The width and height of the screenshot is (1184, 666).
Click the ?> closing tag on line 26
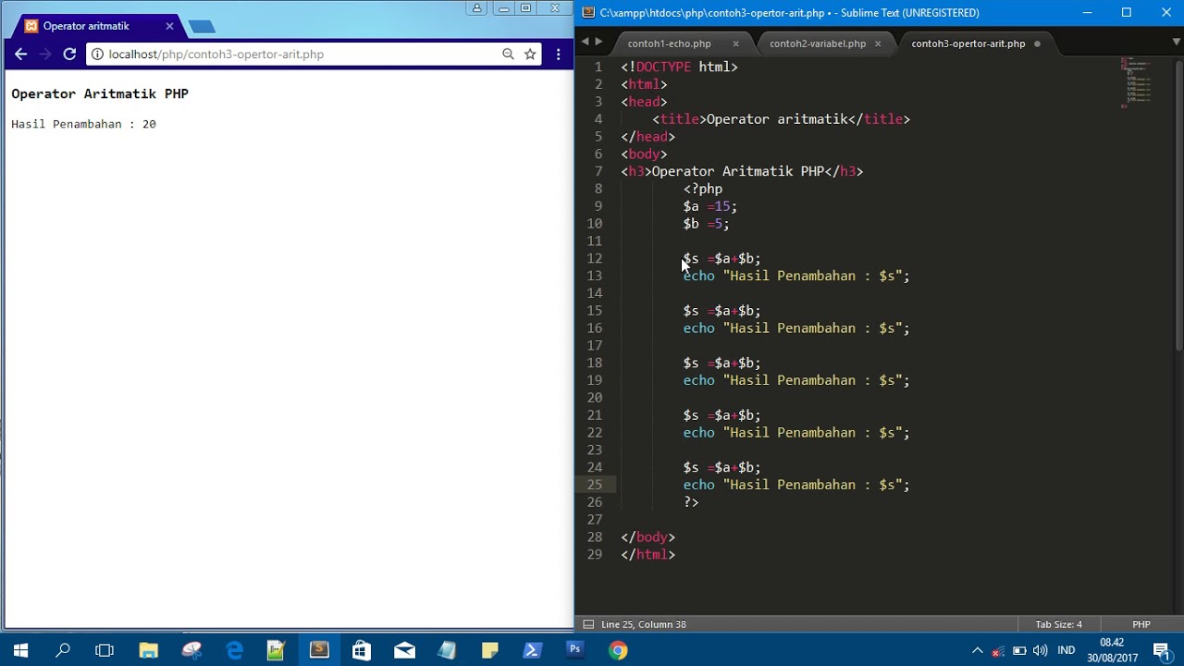(691, 502)
